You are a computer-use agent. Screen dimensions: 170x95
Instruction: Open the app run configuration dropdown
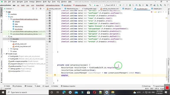(97, 5)
